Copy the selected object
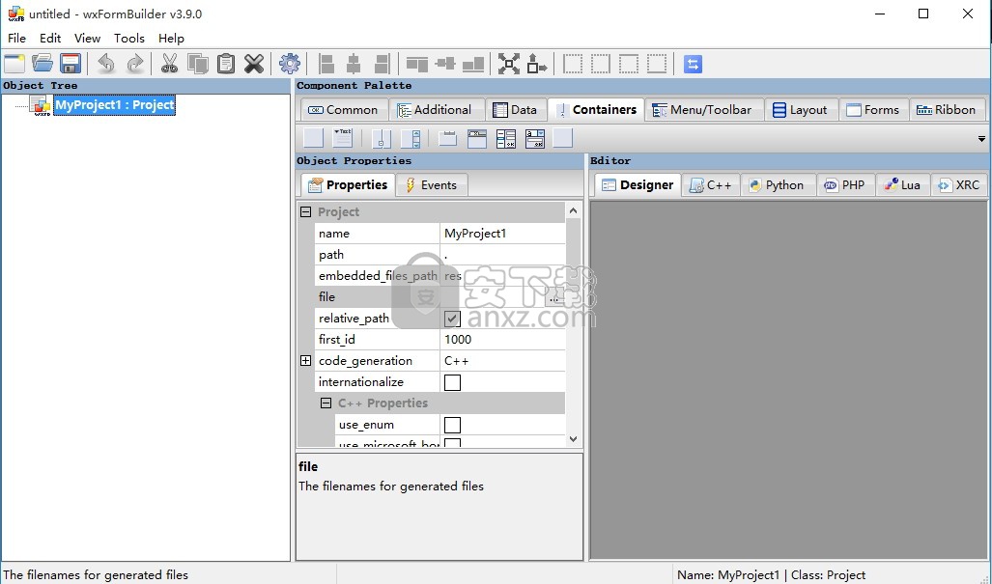Screen dimensions: 992x584 198,64
